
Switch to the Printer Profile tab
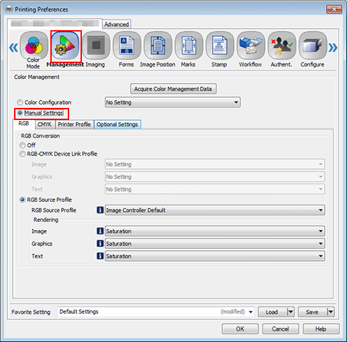click(75, 125)
